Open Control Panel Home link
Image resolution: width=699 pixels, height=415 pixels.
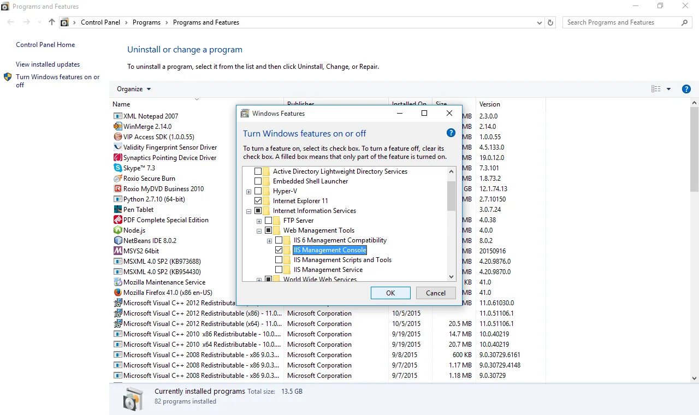click(x=45, y=45)
